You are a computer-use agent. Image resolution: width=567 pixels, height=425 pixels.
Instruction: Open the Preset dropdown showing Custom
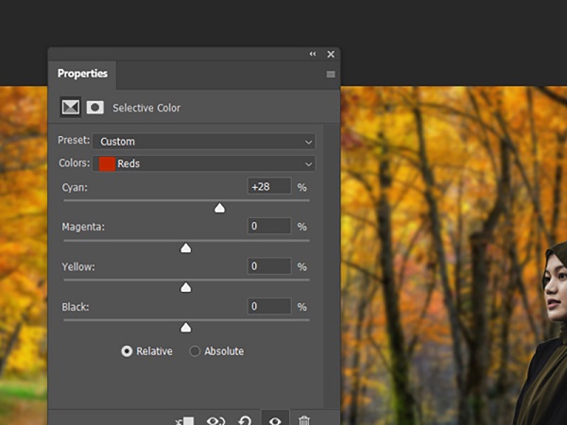pos(205,142)
